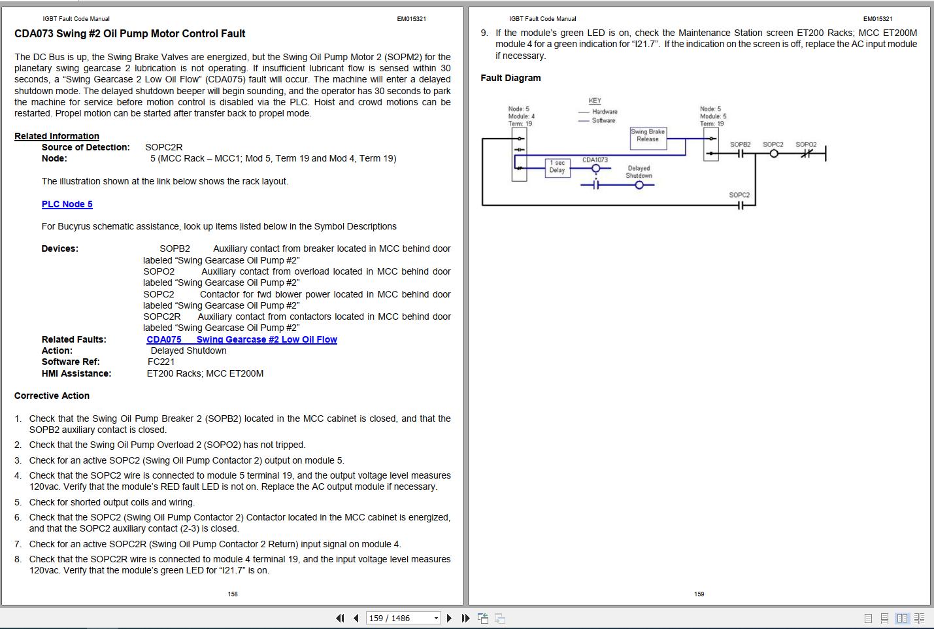Click the KEY legend in the fault diagram
The height and width of the screenshot is (629, 934).
coord(594,100)
